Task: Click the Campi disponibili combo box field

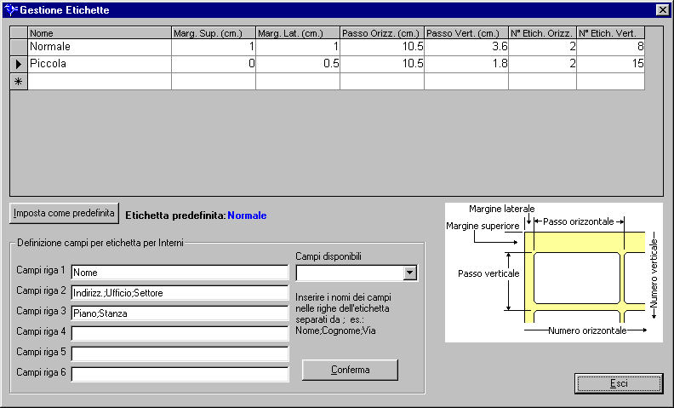Action: (x=357, y=273)
